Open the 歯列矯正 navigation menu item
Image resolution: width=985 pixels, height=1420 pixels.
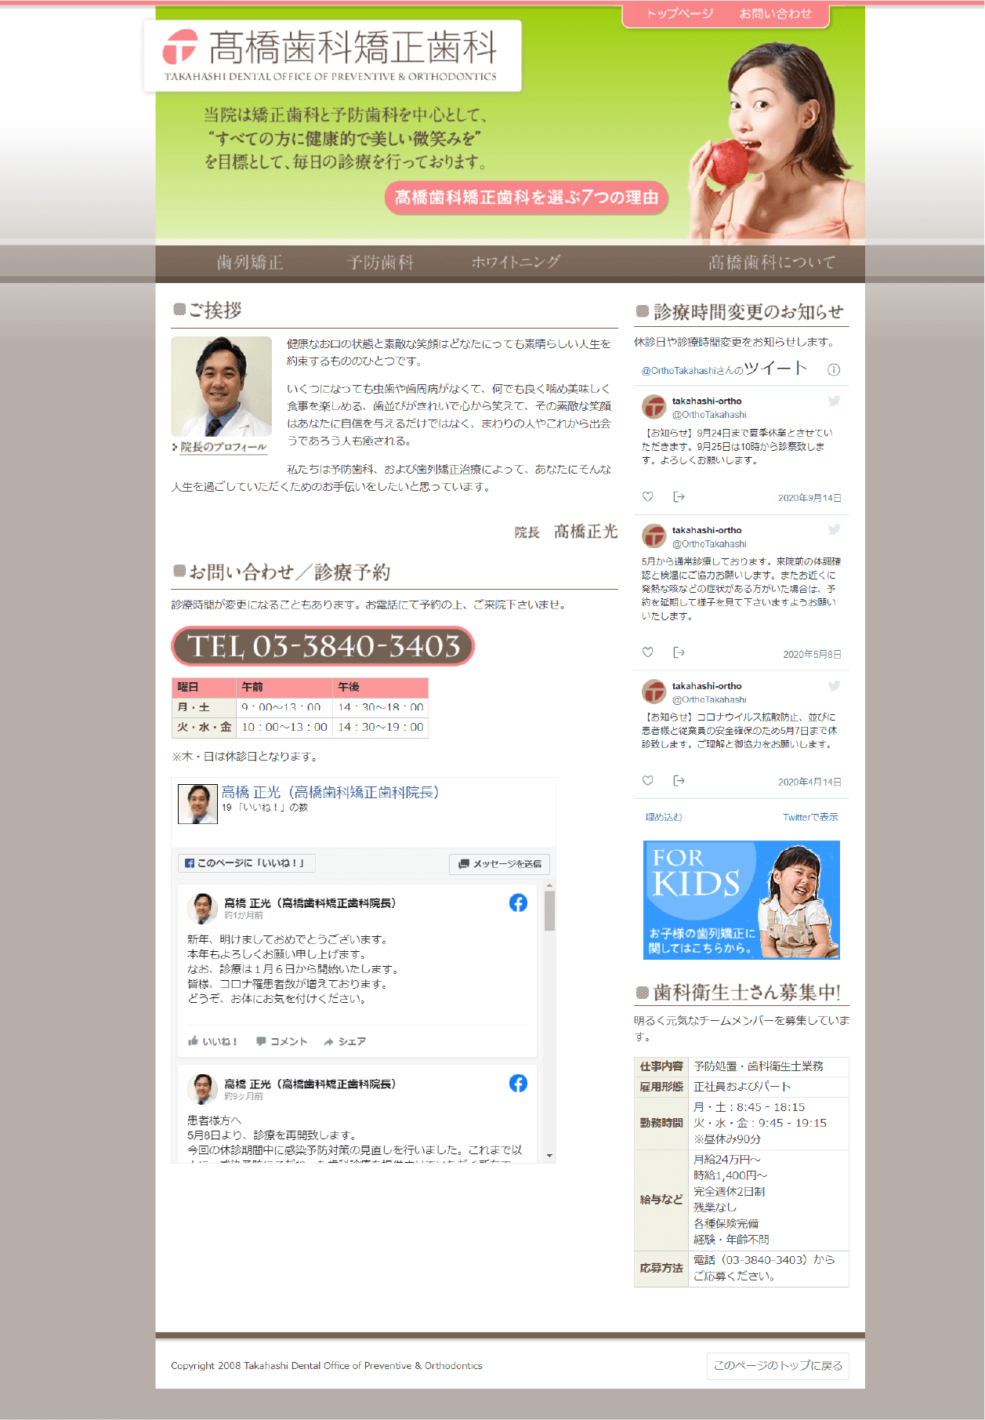(250, 263)
